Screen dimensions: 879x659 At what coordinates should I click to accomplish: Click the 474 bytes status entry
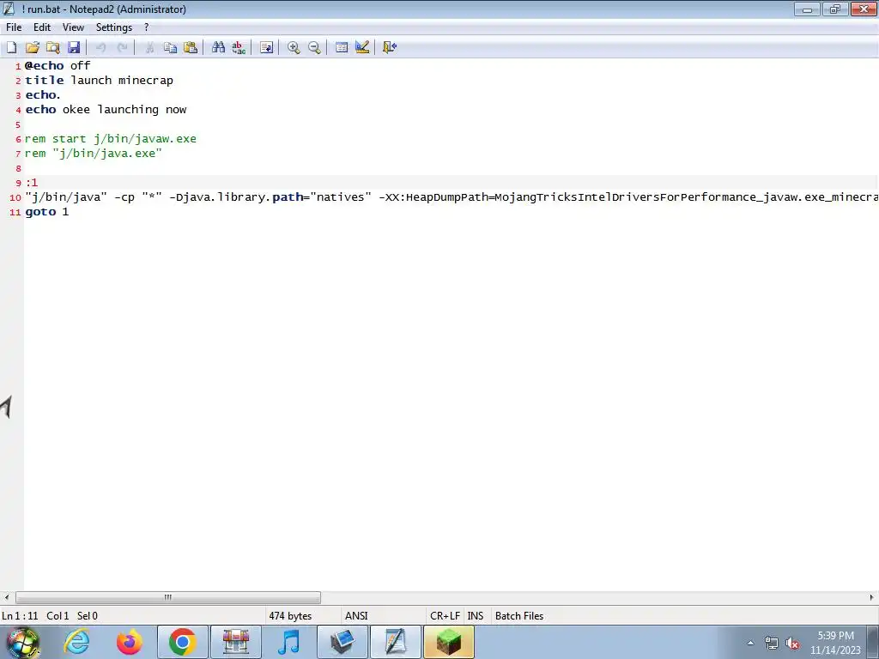(290, 616)
